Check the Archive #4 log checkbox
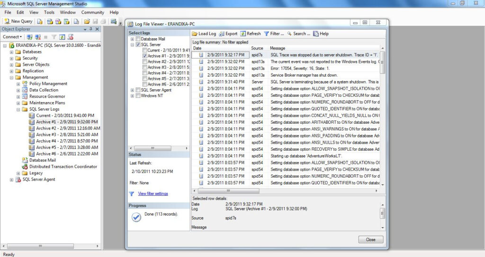The image size is (485, 257). 144,73
